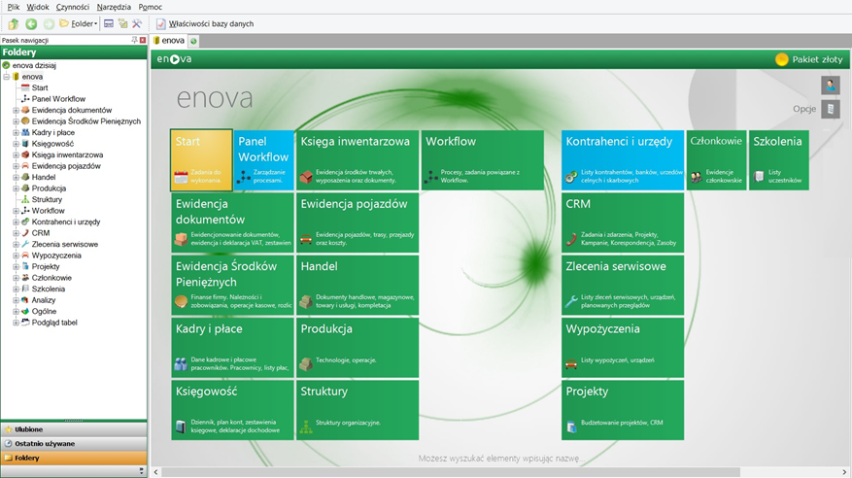Screen dimensions: 852x478
Task: Select Panel Workflow tree item
Action: pyautogui.click(x=58, y=99)
